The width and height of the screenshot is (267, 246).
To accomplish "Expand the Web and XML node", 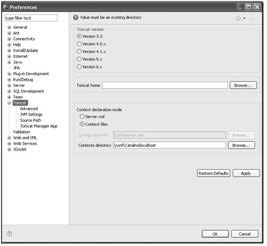I will 9,138.
